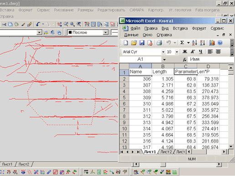Screen dimensions: 235x176
Task: Click insert function fx button
Action: tap(184, 60)
